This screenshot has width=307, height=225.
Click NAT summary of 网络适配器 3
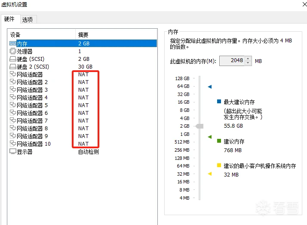(x=83, y=90)
